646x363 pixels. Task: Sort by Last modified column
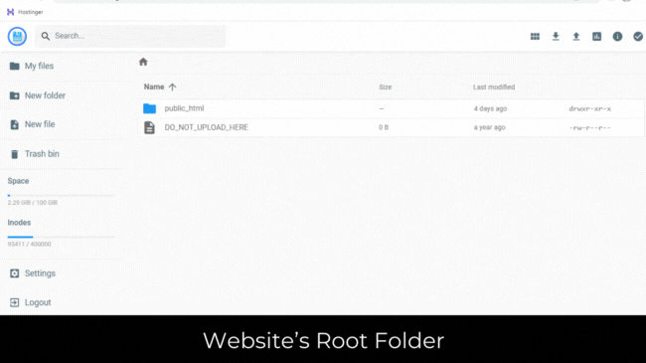(x=494, y=88)
